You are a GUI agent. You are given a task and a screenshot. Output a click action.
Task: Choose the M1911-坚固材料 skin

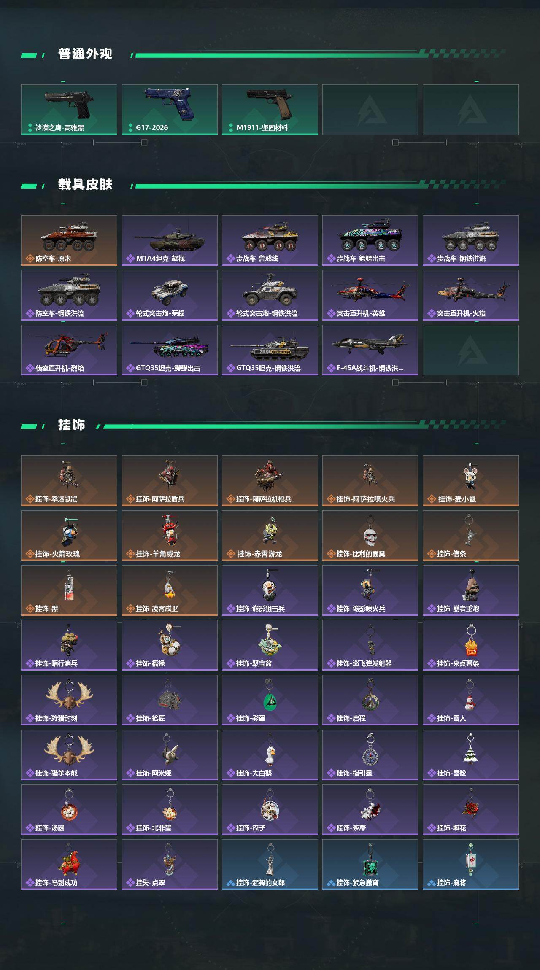click(x=270, y=110)
